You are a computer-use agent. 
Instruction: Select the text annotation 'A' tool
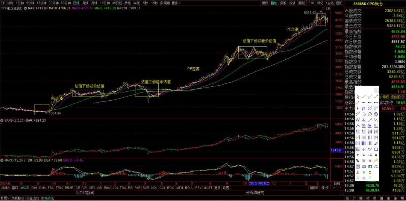tap(376, 155)
